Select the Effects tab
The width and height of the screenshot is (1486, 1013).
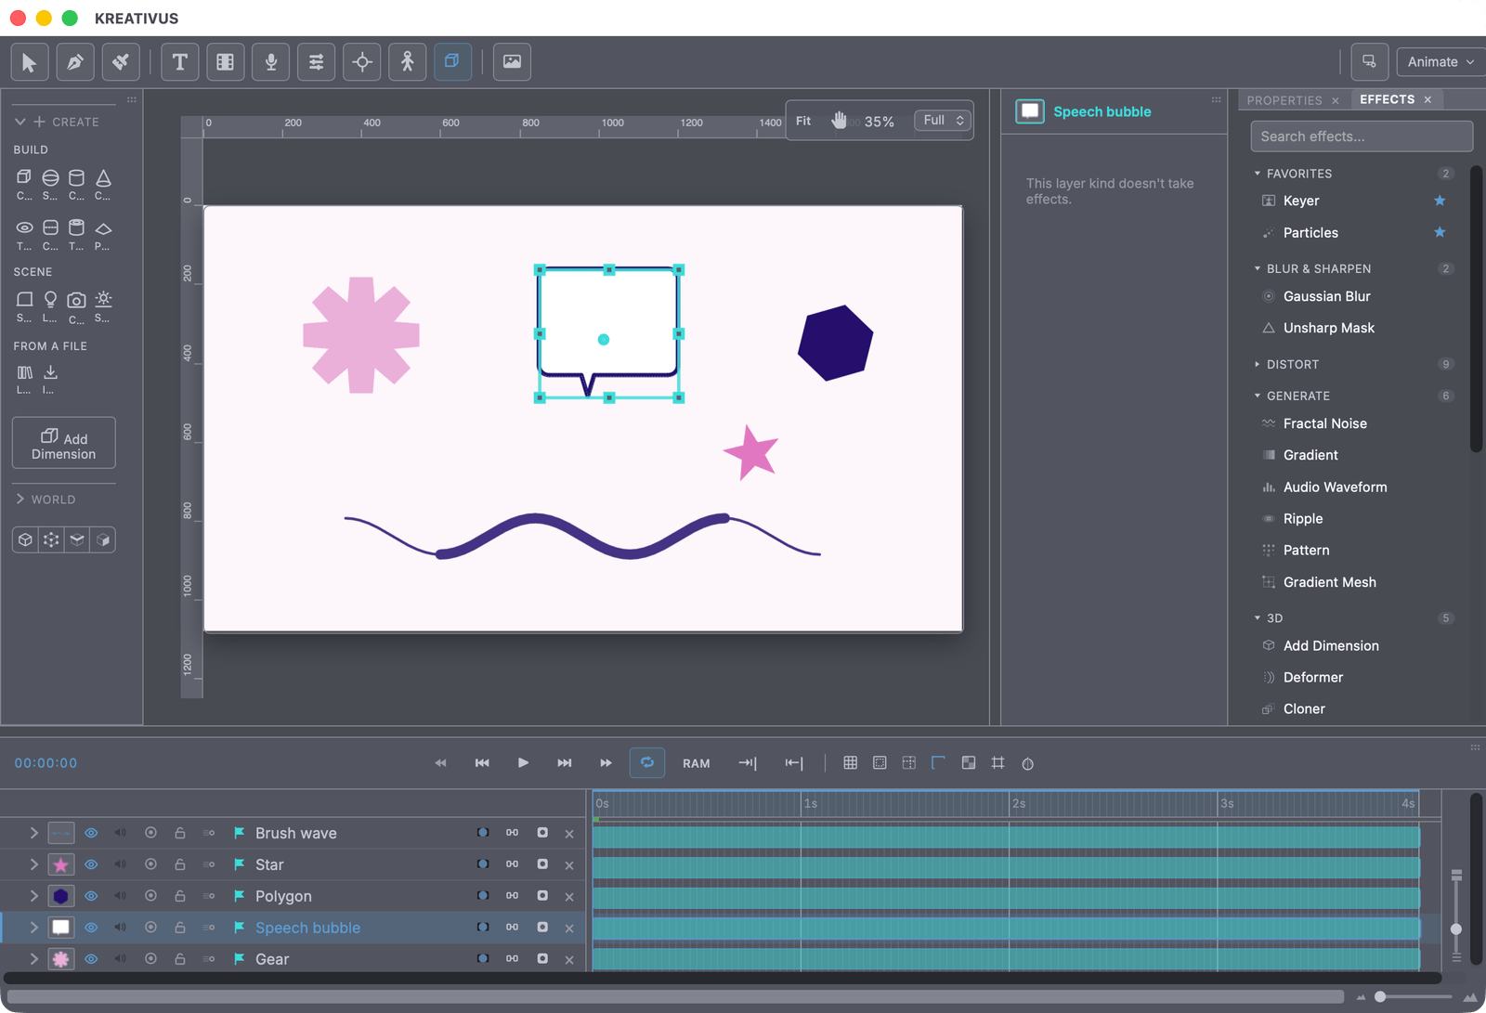pyautogui.click(x=1388, y=99)
